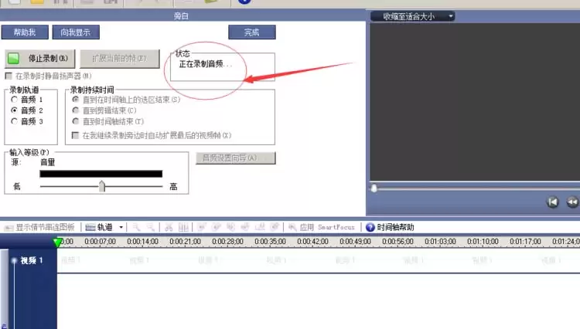This screenshot has height=329, width=580.
Task: Open 时间轴帮助 link
Action: 390,227
